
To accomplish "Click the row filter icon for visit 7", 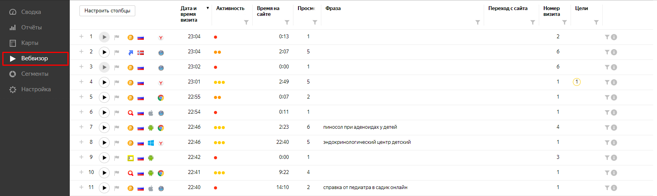I will [607, 128].
